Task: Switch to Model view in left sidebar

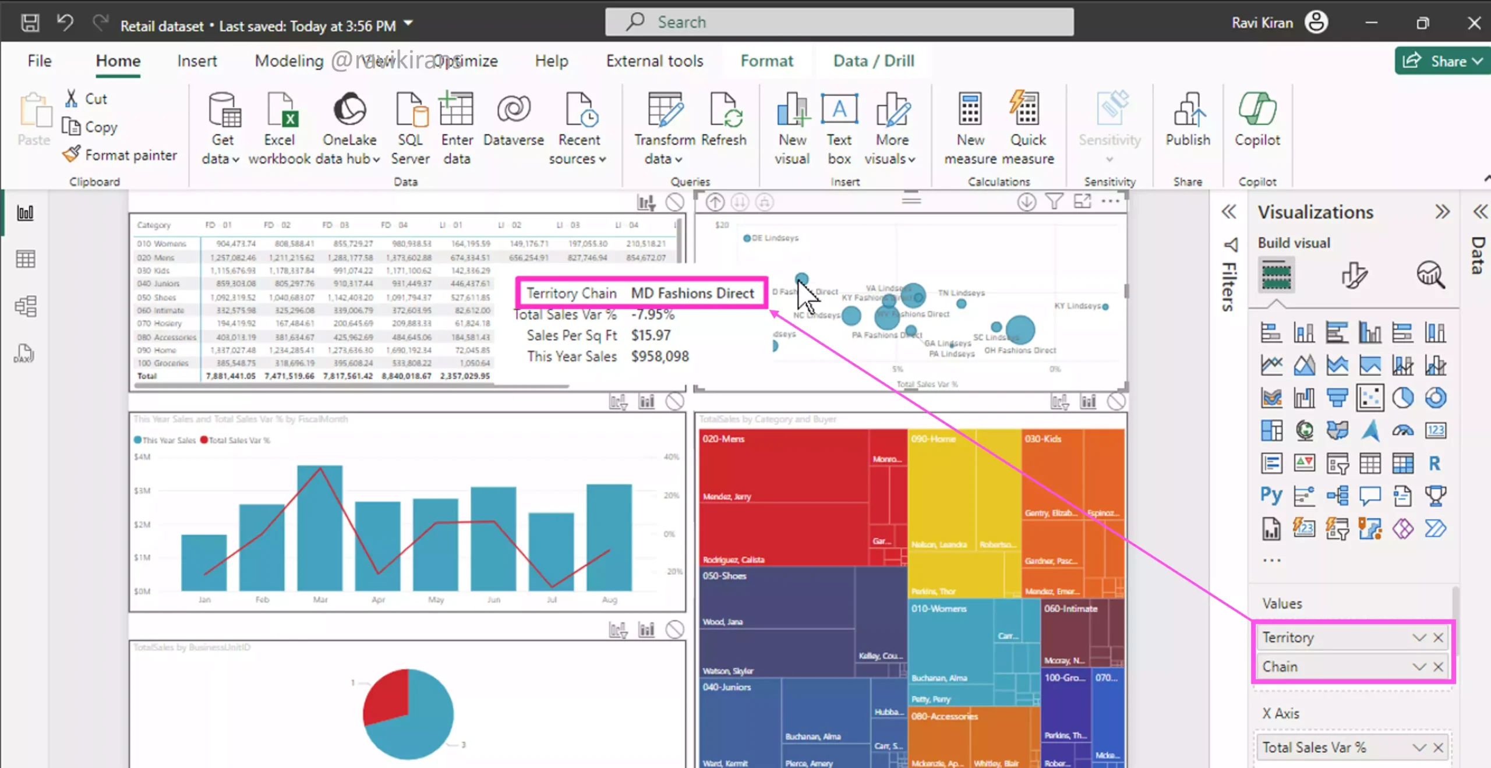Action: (x=25, y=306)
